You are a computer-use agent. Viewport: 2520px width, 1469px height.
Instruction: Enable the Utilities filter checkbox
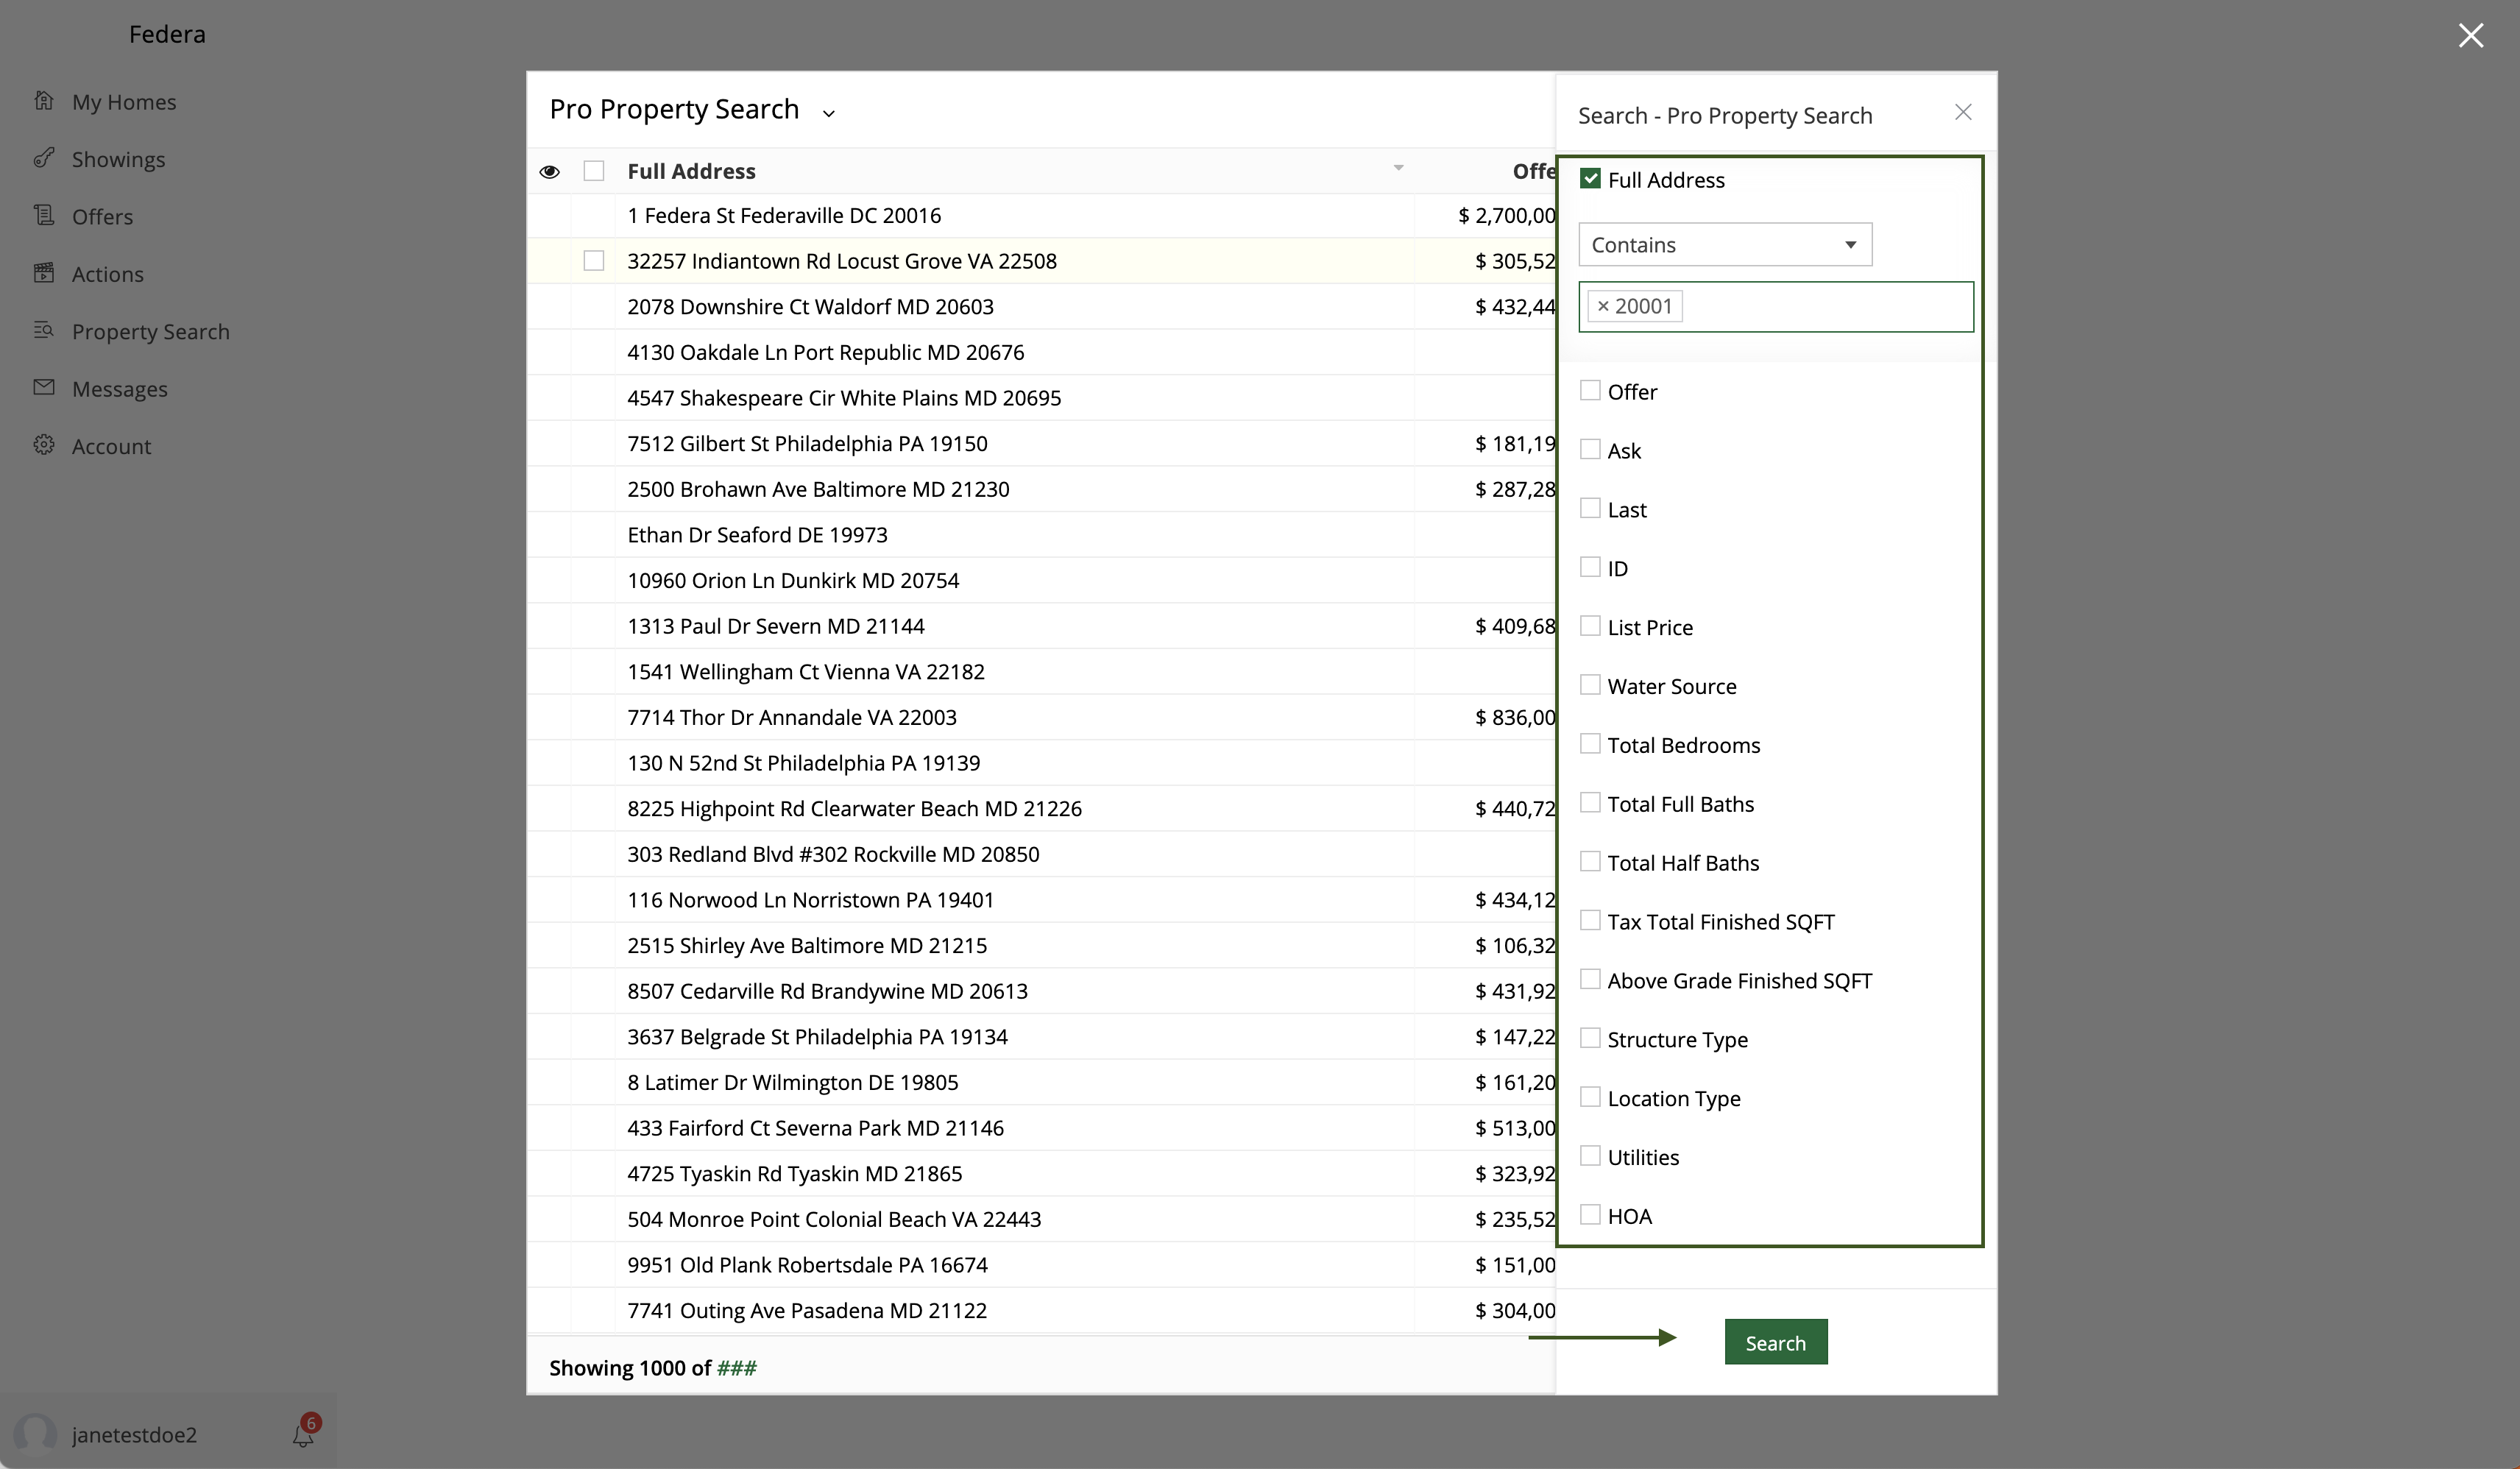click(x=1590, y=1156)
